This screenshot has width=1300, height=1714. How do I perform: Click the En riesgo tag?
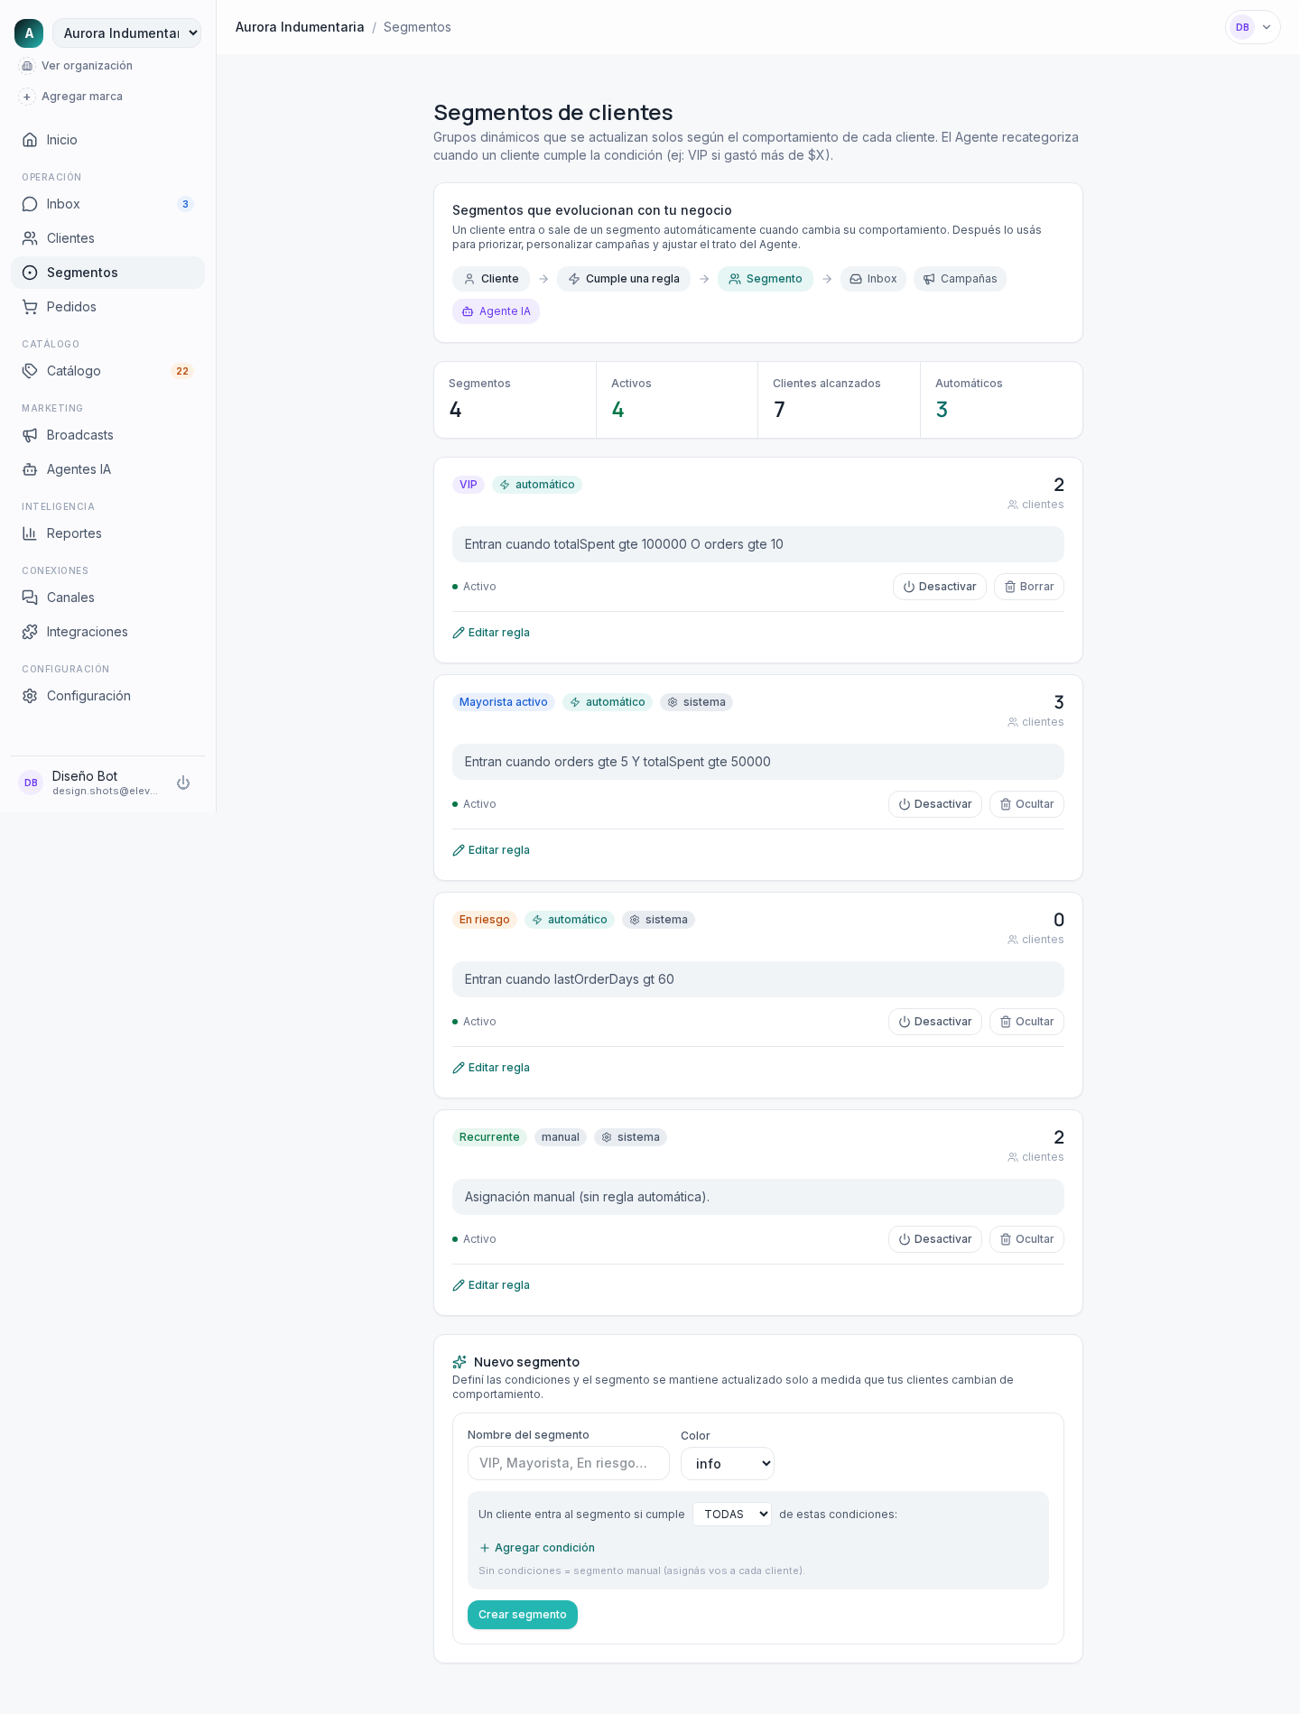click(x=485, y=920)
